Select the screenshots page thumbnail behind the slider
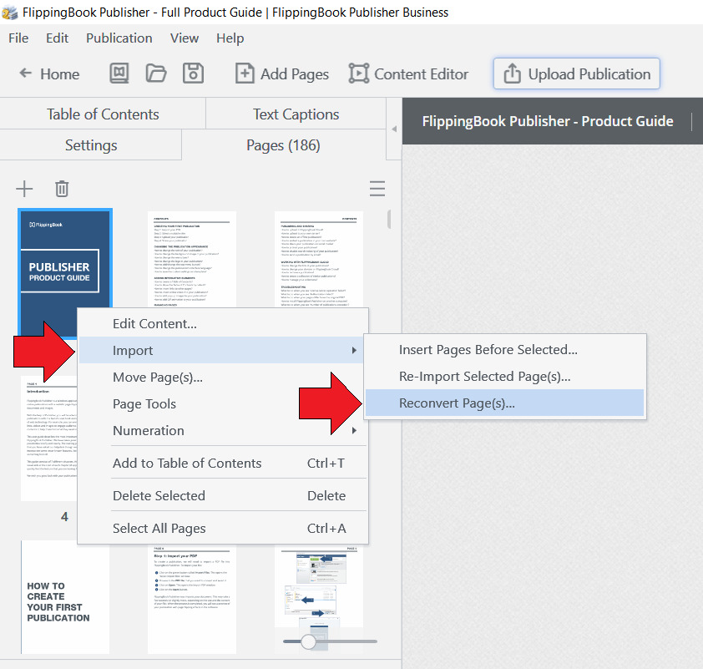The width and height of the screenshot is (703, 669). [x=319, y=599]
